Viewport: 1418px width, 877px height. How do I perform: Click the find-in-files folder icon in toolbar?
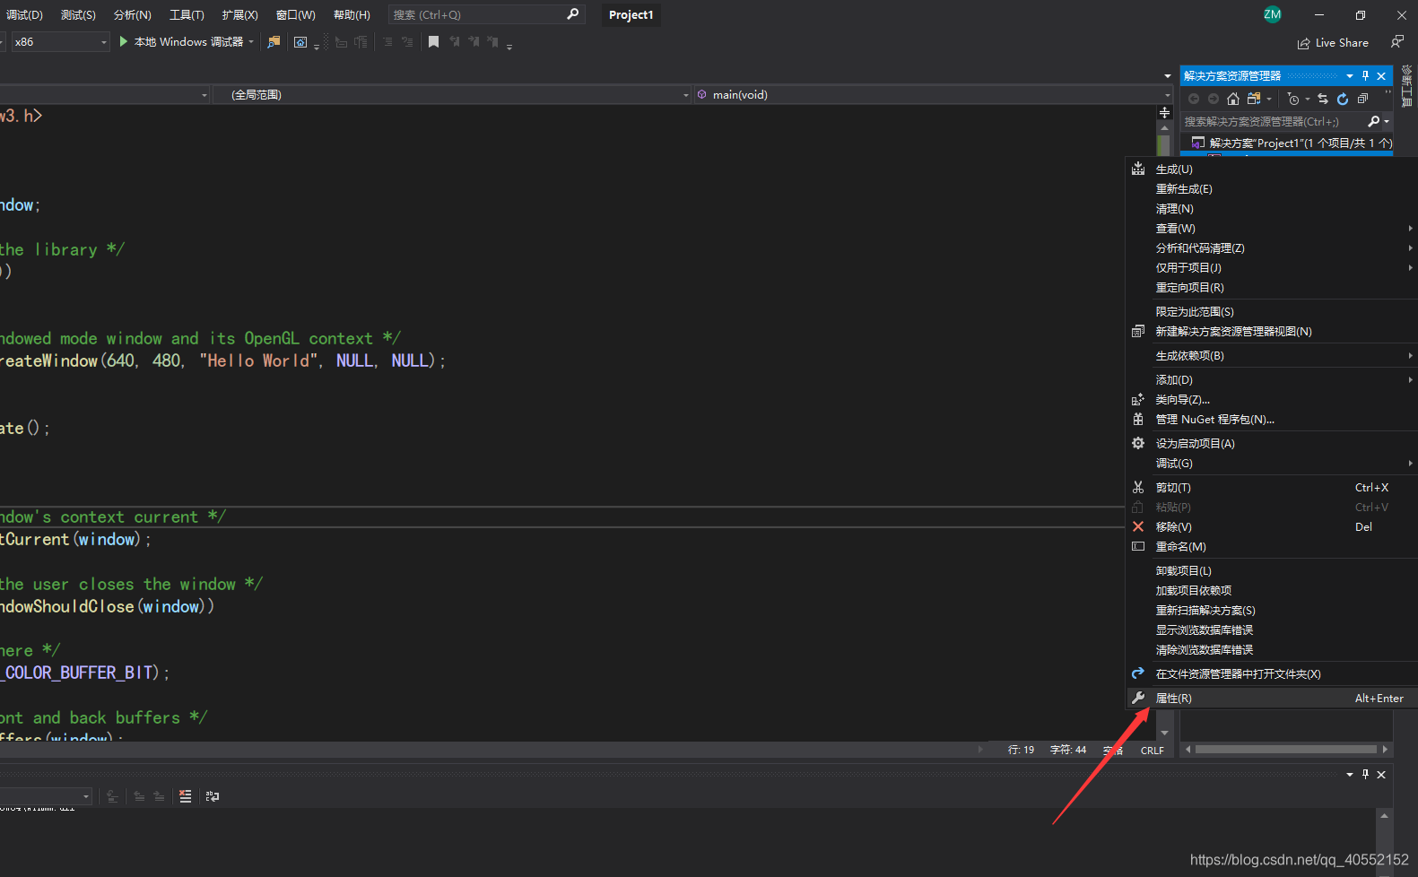pyautogui.click(x=274, y=42)
